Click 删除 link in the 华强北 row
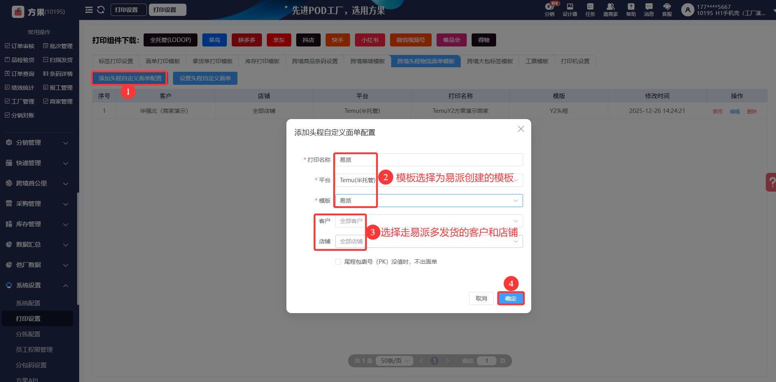The image size is (776, 382). [752, 111]
